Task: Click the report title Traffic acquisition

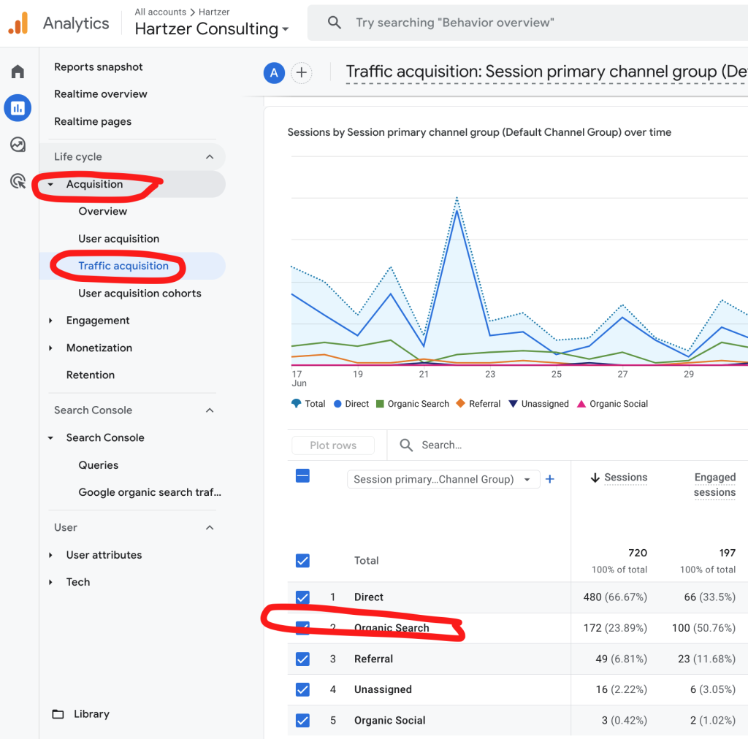Action: click(x=546, y=72)
